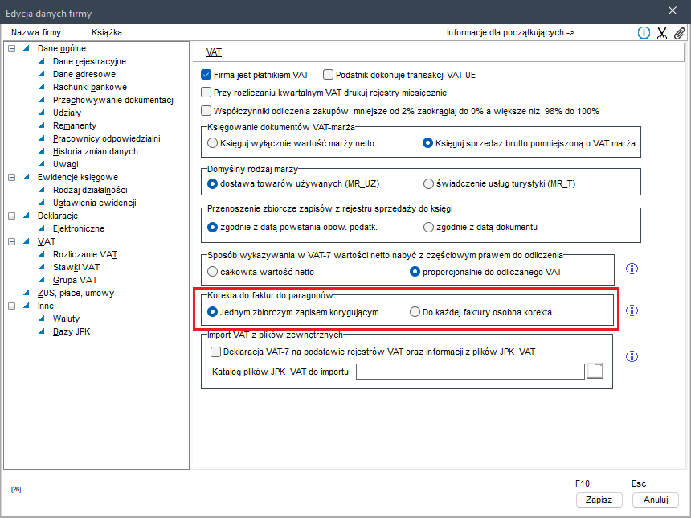Select Jednym zbiorczym zapisem korygującym
This screenshot has width=691, height=518.
tap(212, 312)
